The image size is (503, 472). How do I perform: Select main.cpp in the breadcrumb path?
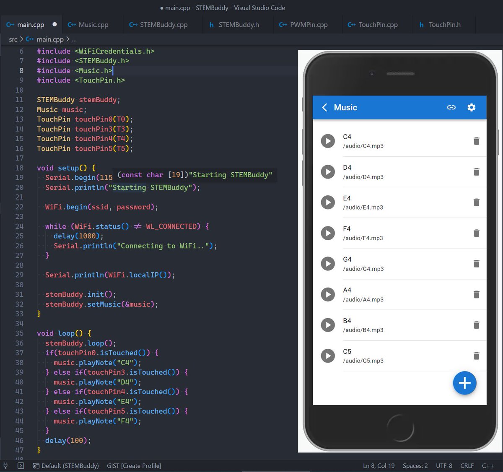(x=50, y=39)
